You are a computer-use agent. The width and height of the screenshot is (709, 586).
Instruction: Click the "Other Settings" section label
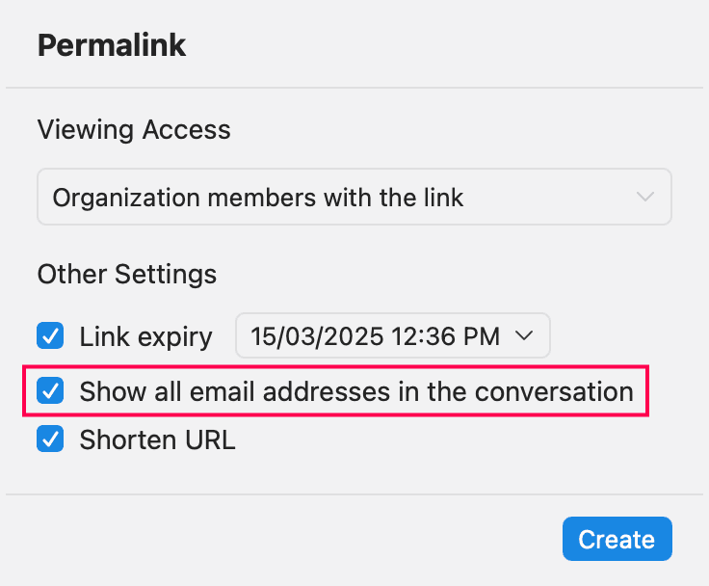126,274
